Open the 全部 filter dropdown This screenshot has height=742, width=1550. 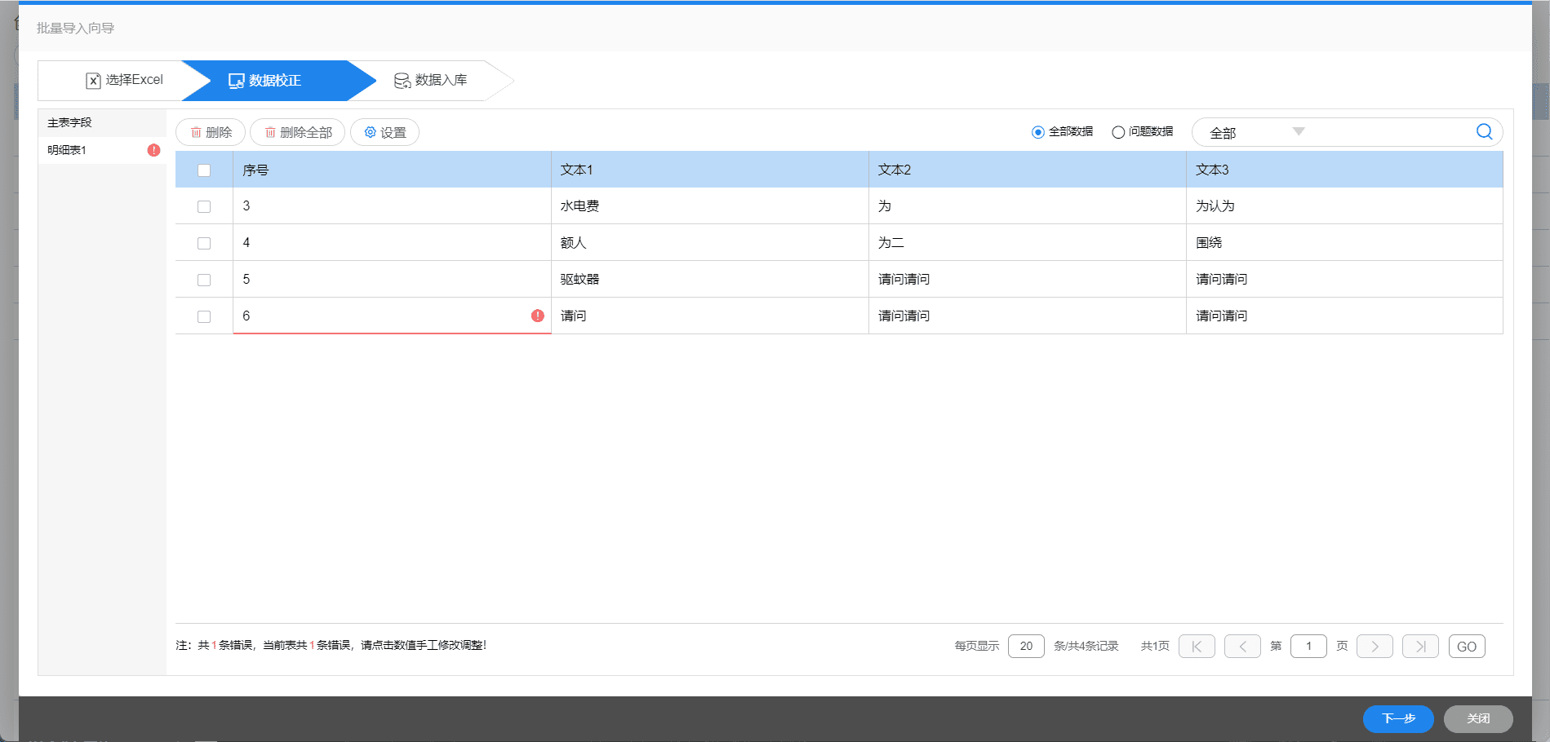1256,132
